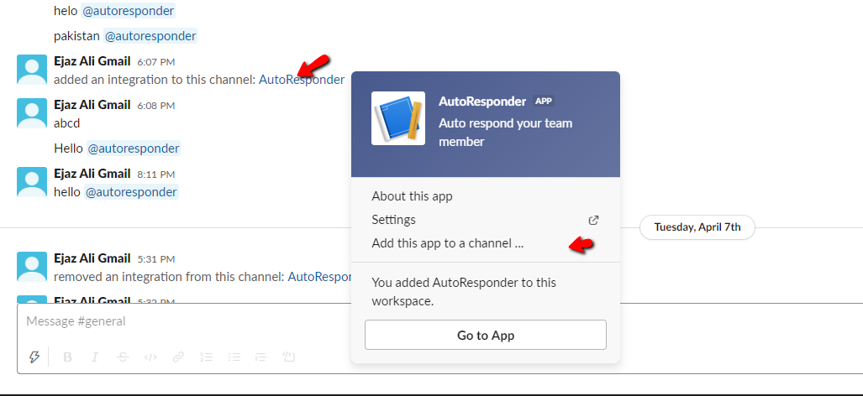Open Ejaz Ali Gmail name at 8:11 PM
The width and height of the screenshot is (863, 396).
92,174
